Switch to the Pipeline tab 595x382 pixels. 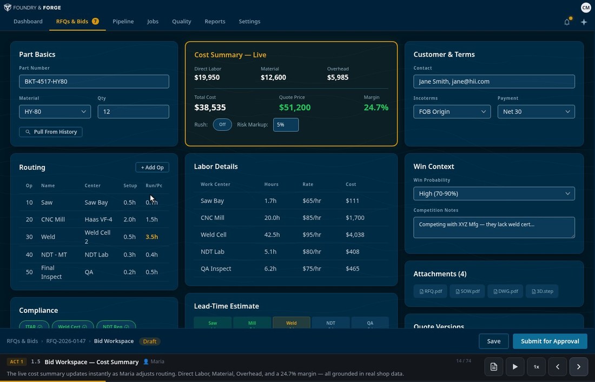[x=123, y=21]
